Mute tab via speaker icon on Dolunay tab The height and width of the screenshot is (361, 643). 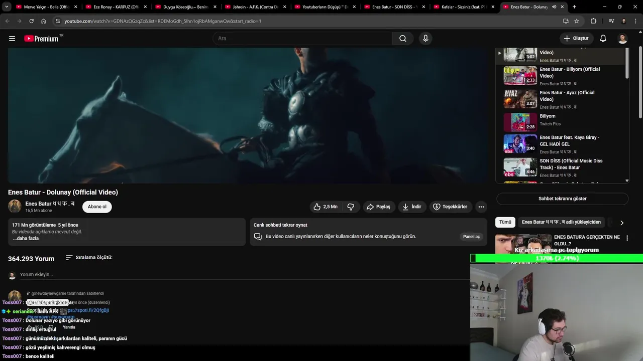[x=554, y=7]
